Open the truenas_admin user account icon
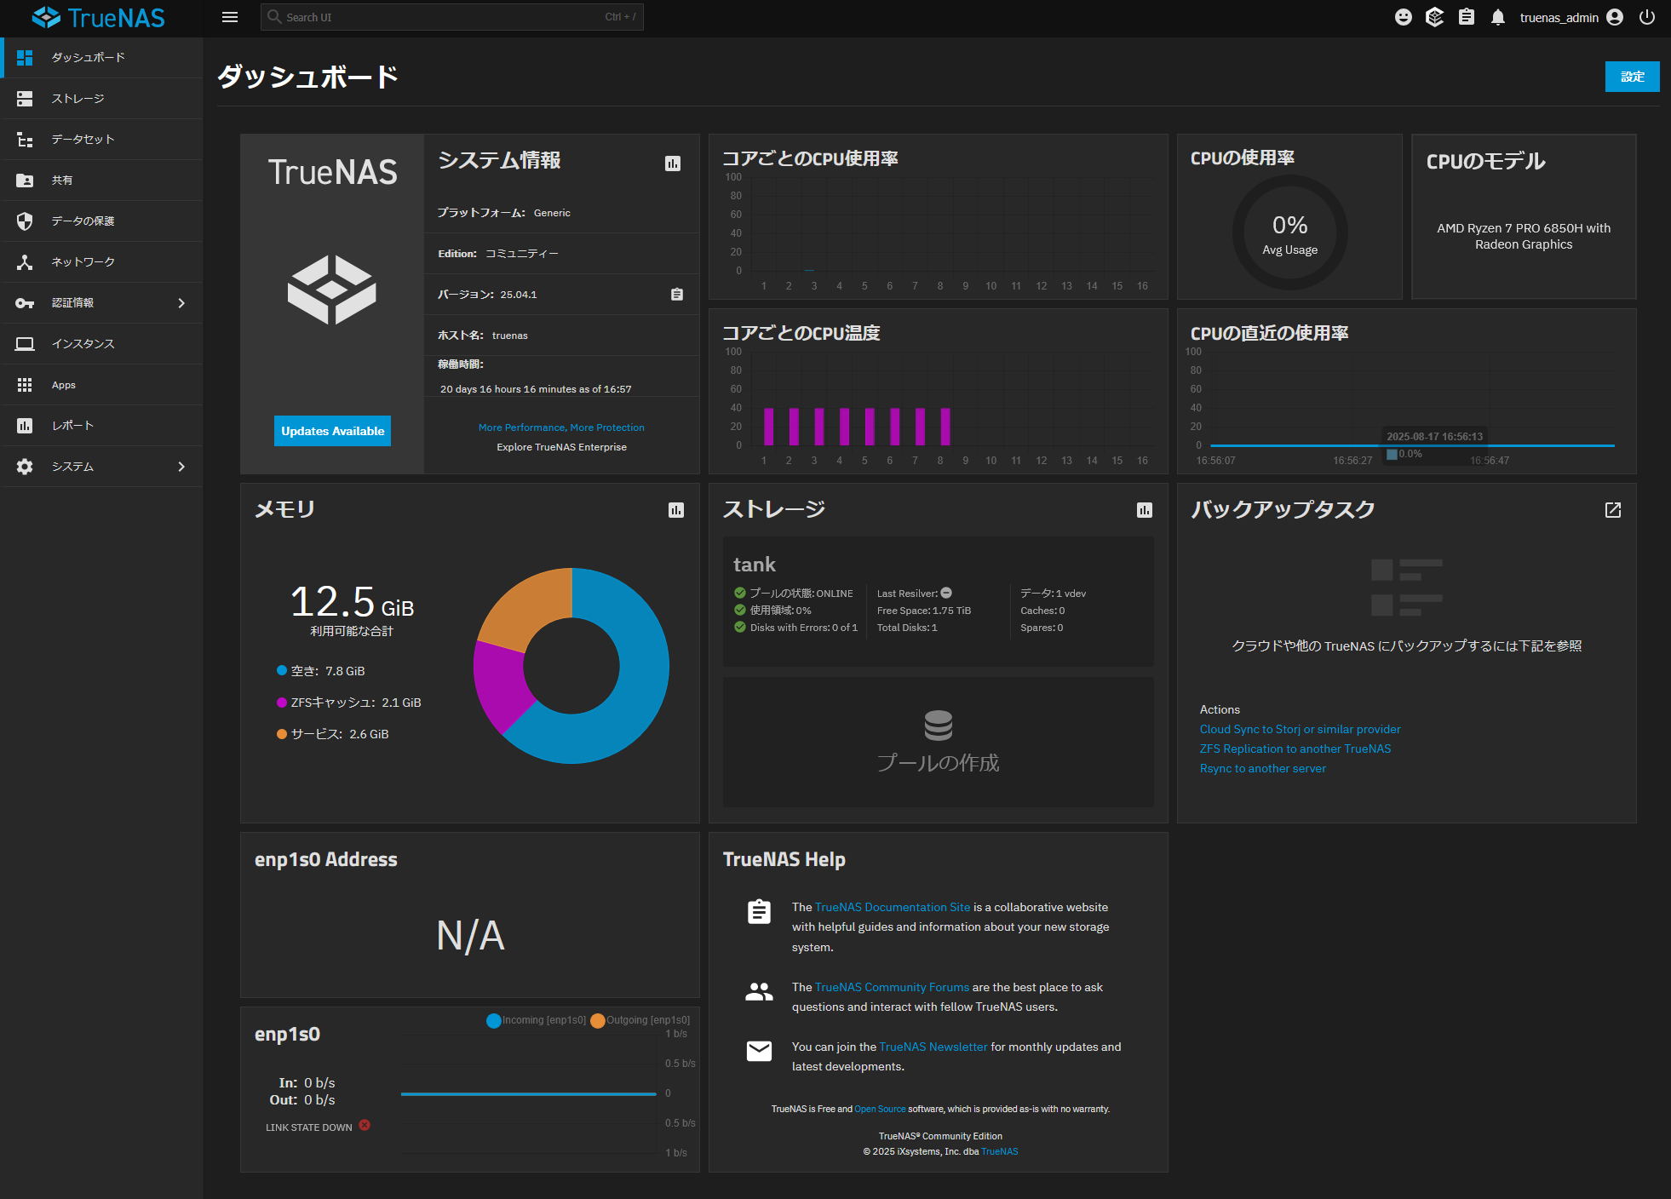This screenshot has height=1199, width=1671. click(x=1615, y=17)
